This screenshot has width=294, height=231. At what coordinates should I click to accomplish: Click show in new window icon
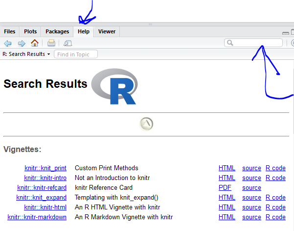tap(68, 43)
